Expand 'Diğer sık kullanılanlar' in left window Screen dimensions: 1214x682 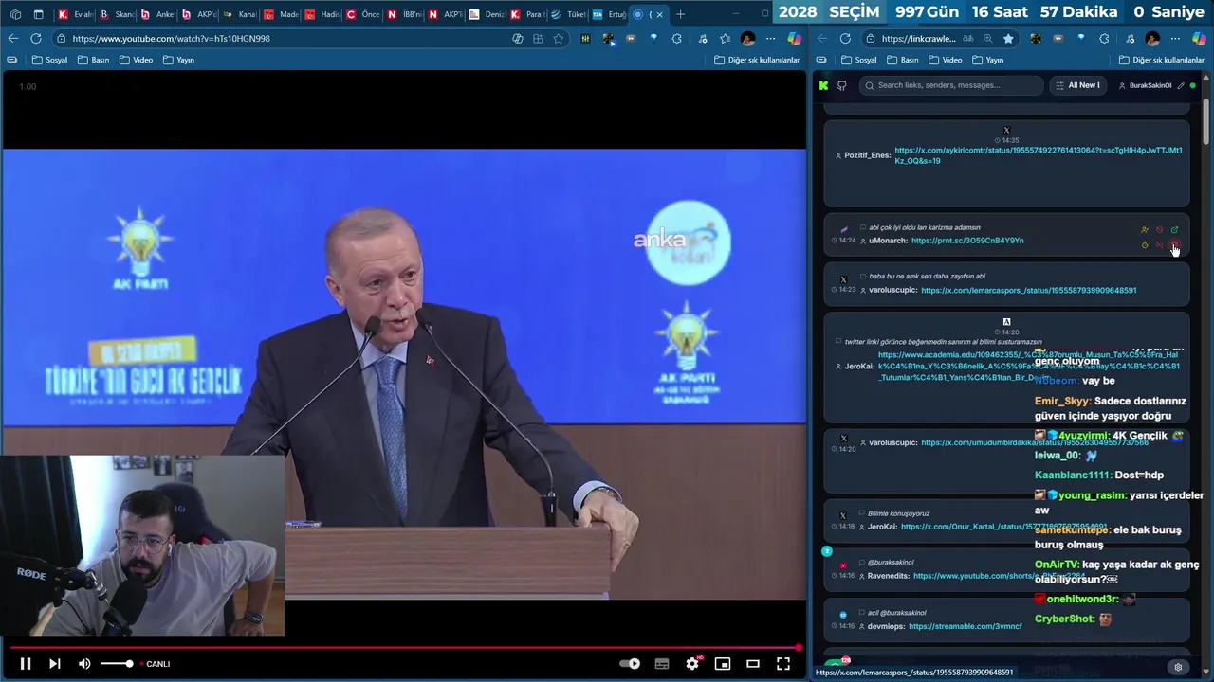pyautogui.click(x=757, y=60)
